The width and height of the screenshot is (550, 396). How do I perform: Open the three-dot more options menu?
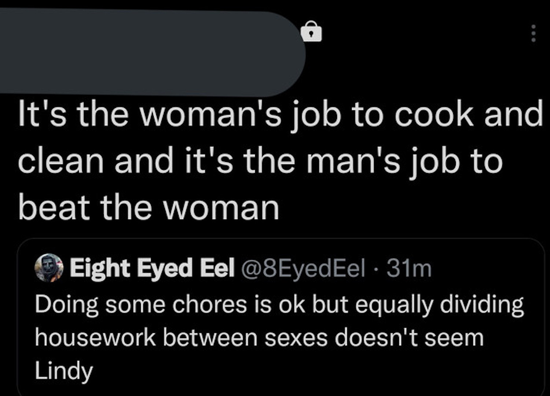[x=533, y=33]
